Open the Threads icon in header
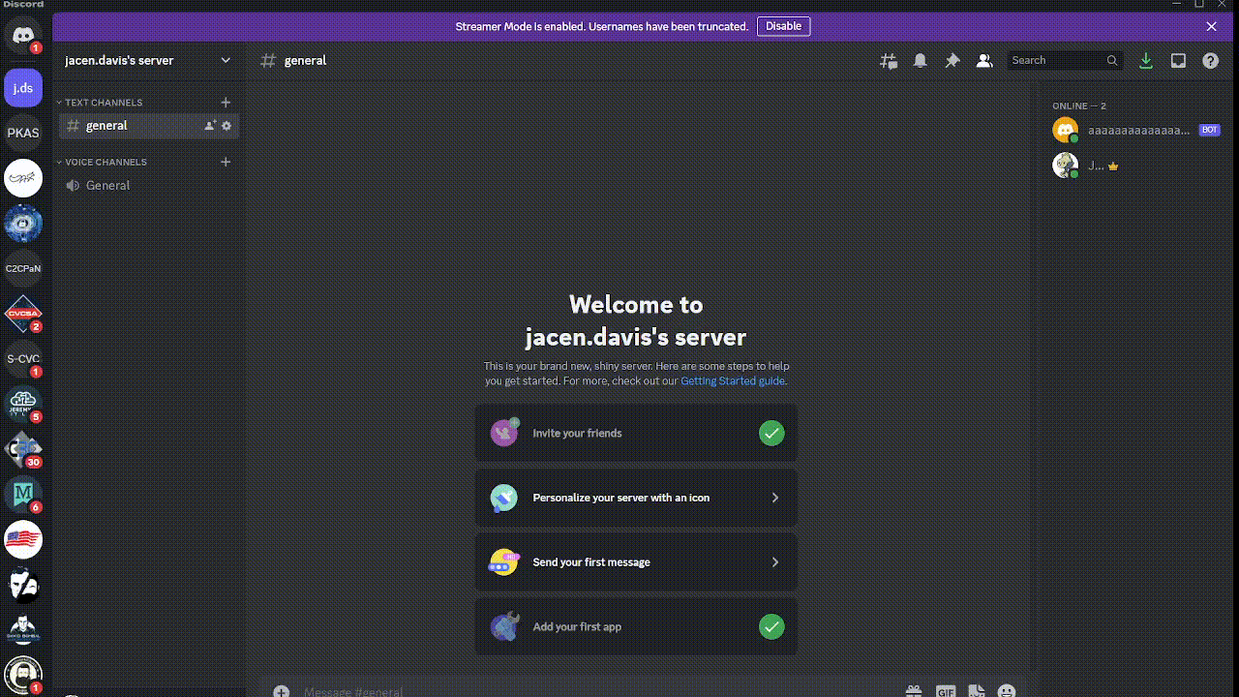 point(889,61)
